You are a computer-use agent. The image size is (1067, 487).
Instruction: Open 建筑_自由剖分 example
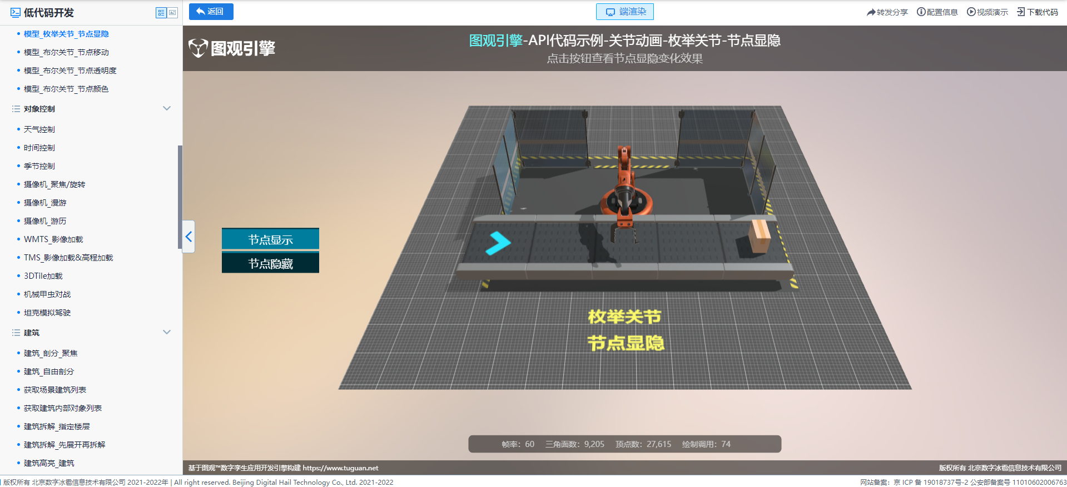(49, 371)
